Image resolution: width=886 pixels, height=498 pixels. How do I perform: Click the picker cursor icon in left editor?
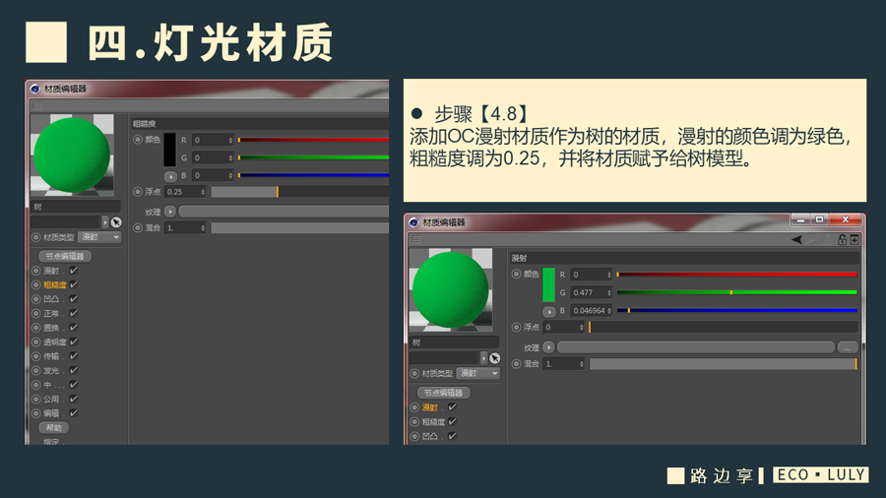[x=116, y=222]
